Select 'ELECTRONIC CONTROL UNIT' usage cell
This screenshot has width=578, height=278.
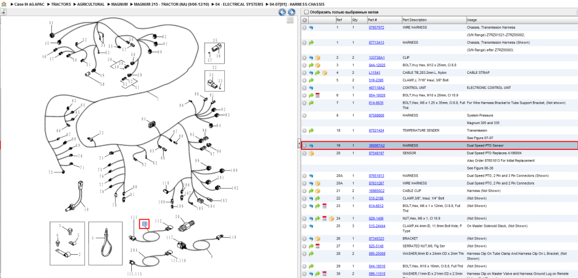(488, 88)
